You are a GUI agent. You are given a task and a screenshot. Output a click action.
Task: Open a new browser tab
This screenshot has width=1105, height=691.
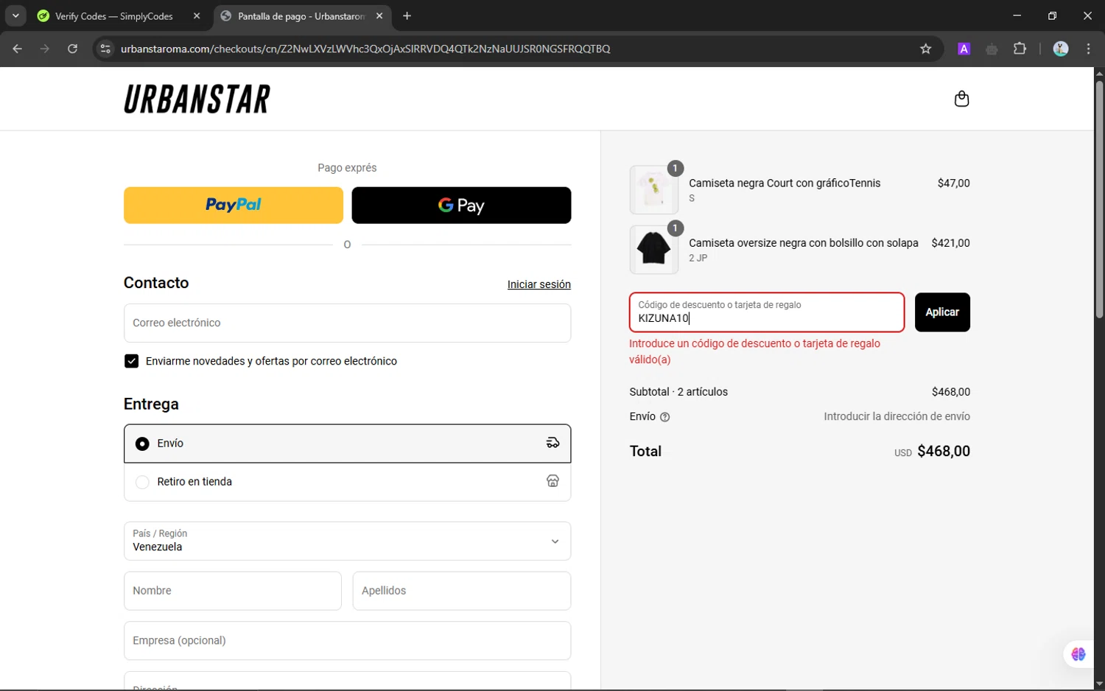407,16
